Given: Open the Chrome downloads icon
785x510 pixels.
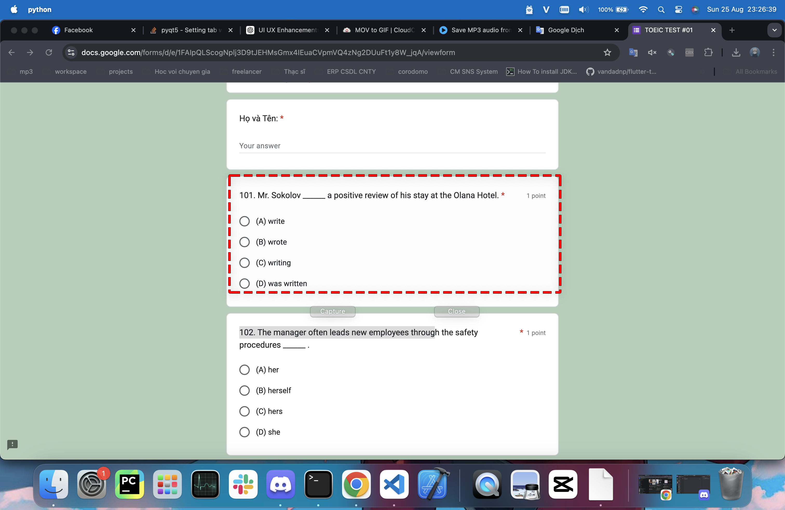Looking at the screenshot, I should pyautogui.click(x=736, y=52).
